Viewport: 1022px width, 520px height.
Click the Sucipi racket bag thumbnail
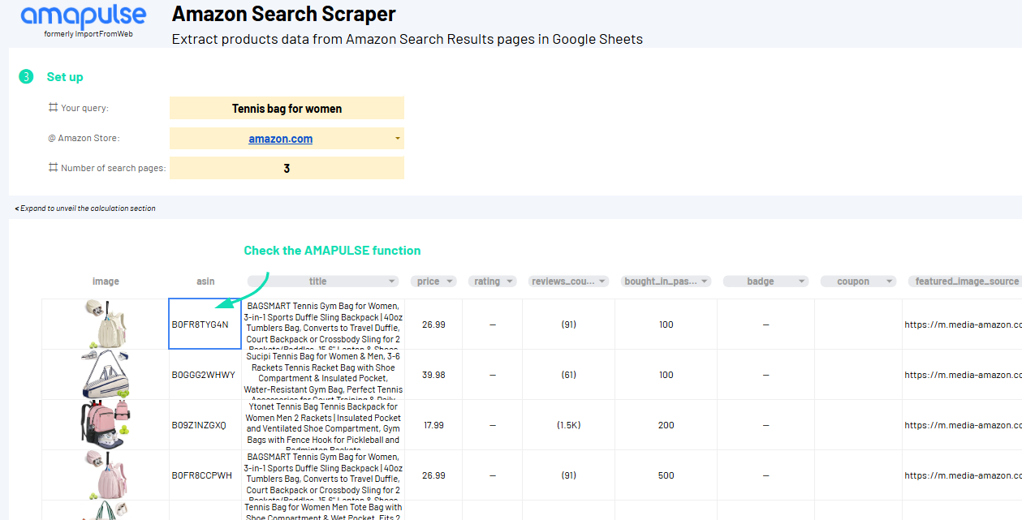click(105, 375)
